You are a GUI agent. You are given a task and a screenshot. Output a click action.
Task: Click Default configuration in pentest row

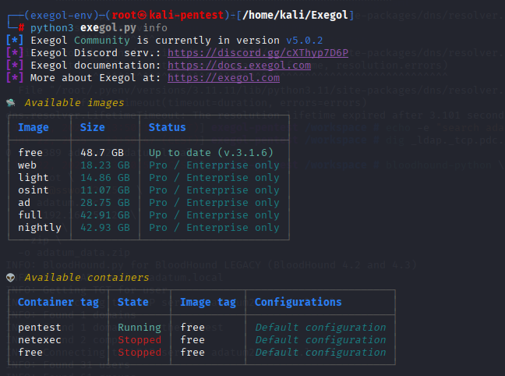point(321,328)
